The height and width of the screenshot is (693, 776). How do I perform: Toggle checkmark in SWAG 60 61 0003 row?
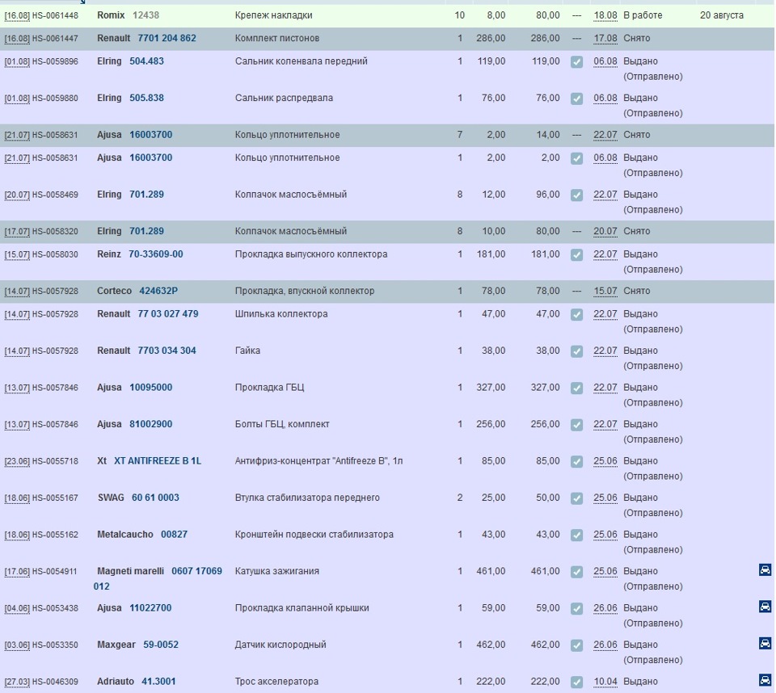(x=576, y=498)
